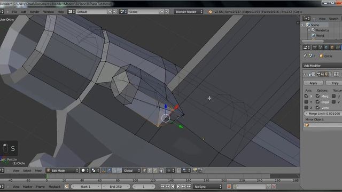The width and height of the screenshot is (342, 192).
Task: Click the OpenGL render image icon
Action: pyautogui.click(x=195, y=171)
